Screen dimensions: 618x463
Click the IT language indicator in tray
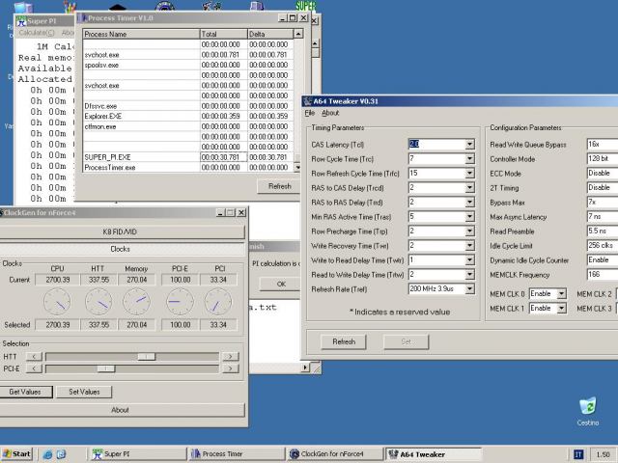pos(578,453)
